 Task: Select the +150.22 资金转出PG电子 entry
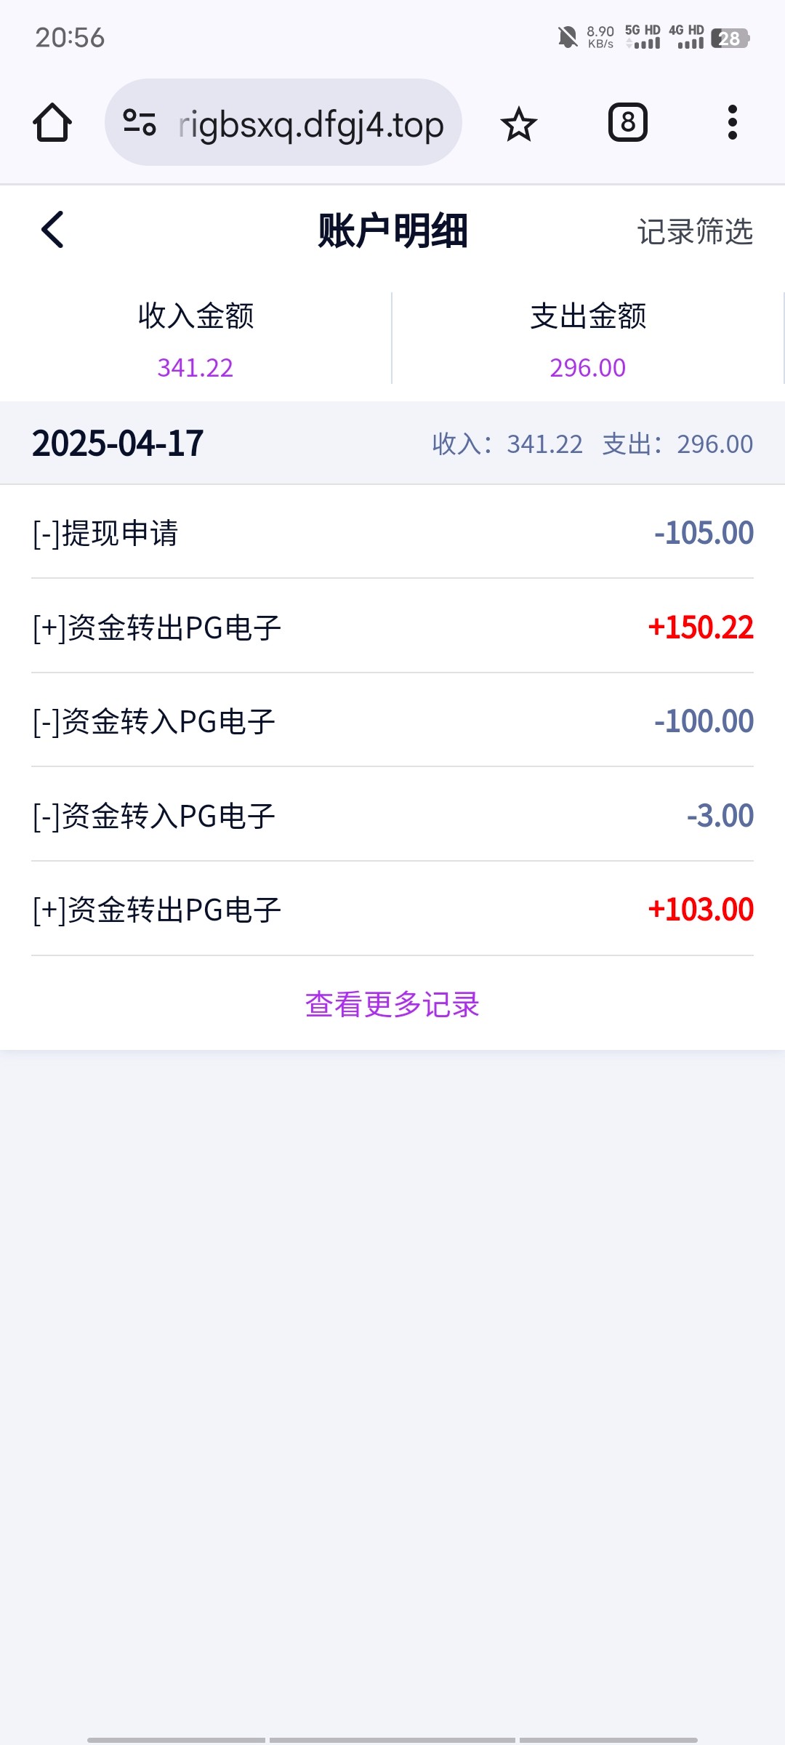coord(392,627)
